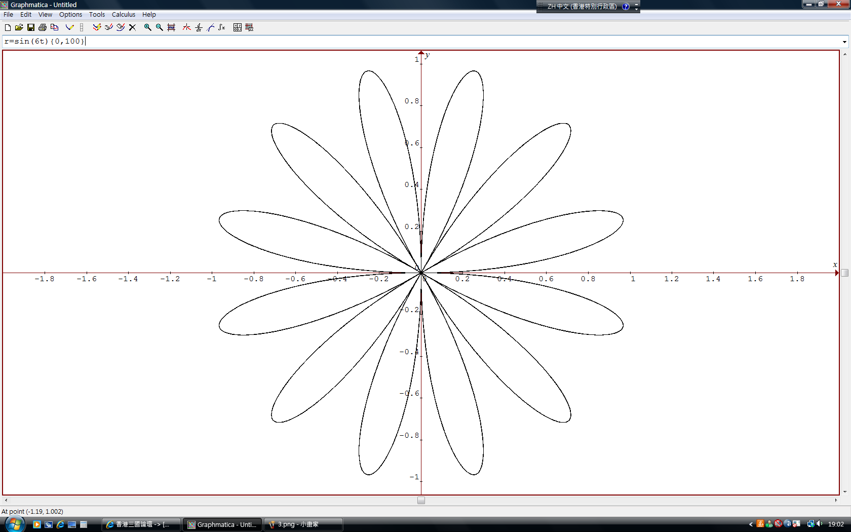Open the Point Tables grid icon
The image size is (851, 532).
[238, 27]
